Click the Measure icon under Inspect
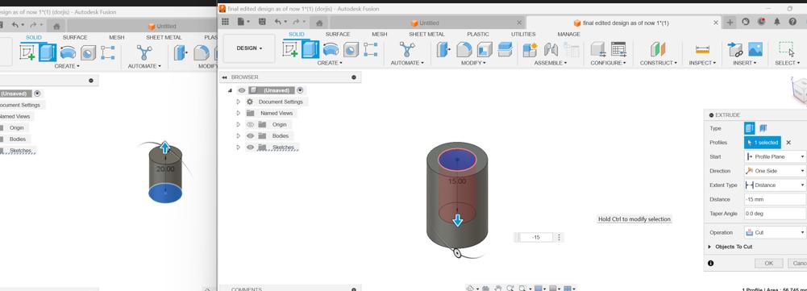Screen dimensions: 807x291 (x=702, y=49)
